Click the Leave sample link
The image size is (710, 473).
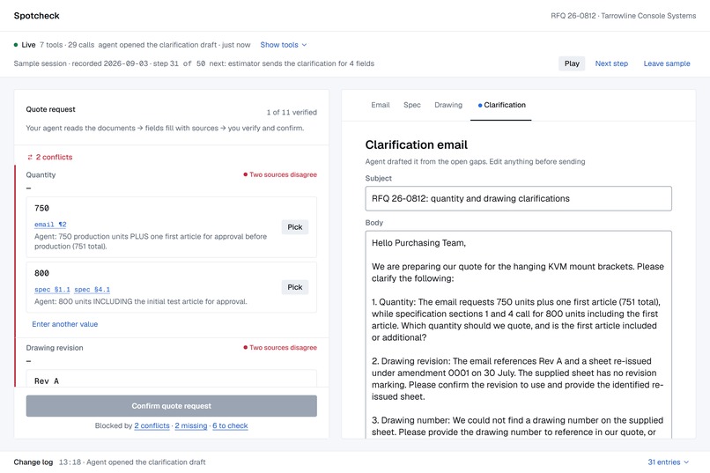coord(667,63)
